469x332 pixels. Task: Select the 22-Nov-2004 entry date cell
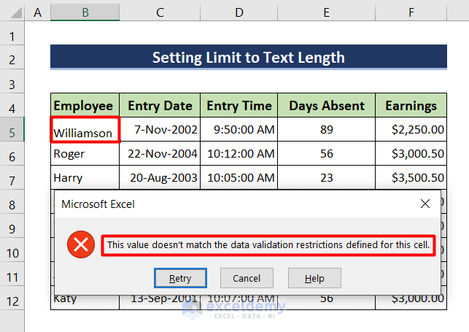(160, 154)
